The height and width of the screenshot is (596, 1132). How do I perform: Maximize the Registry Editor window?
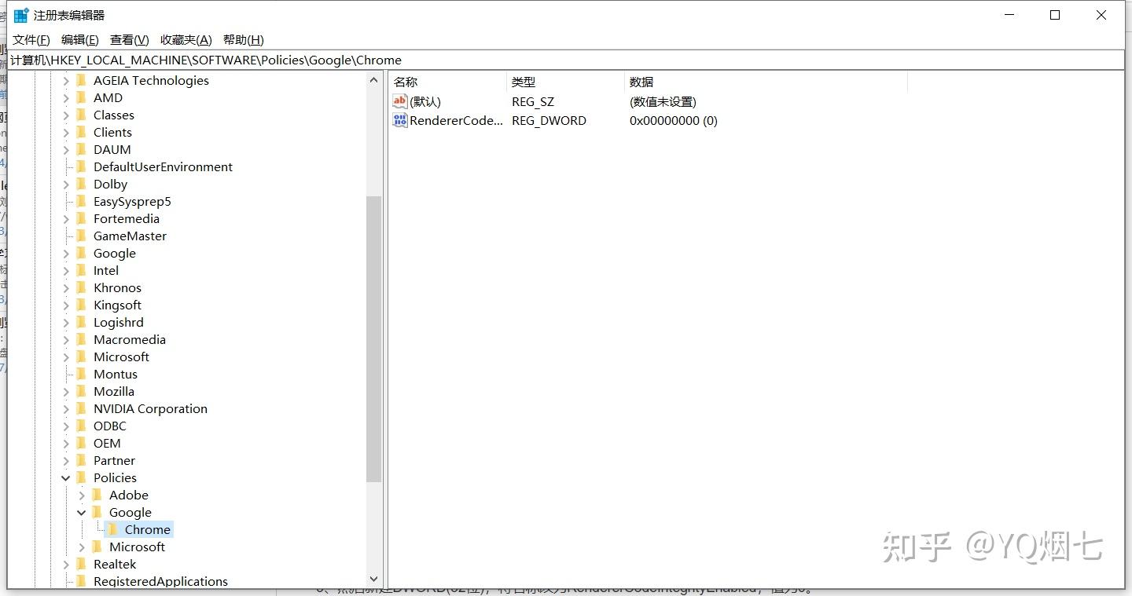(1055, 15)
